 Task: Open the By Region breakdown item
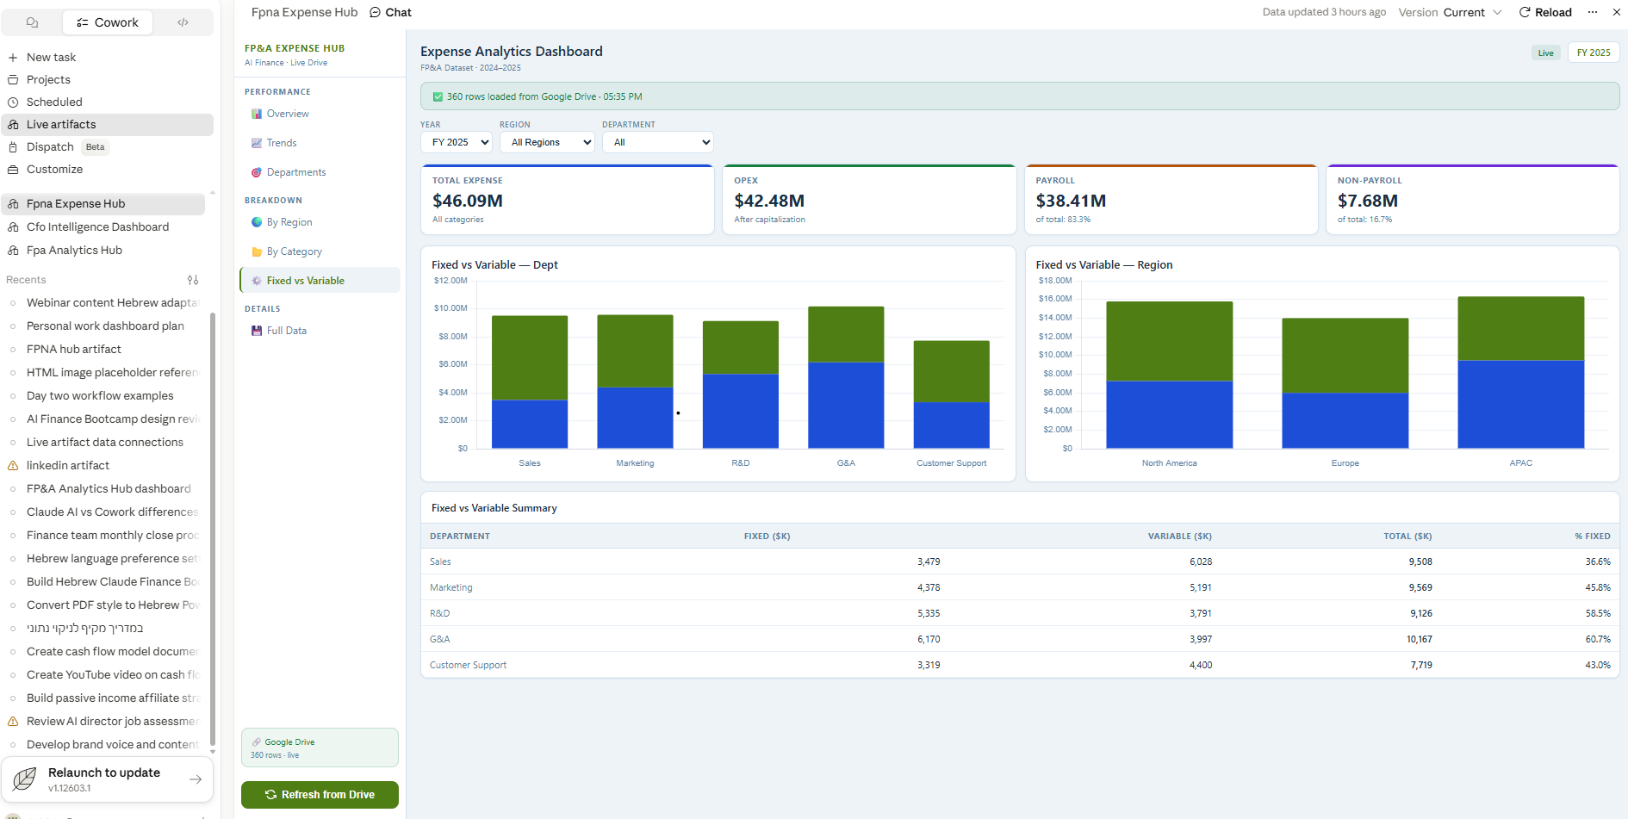(x=320, y=222)
